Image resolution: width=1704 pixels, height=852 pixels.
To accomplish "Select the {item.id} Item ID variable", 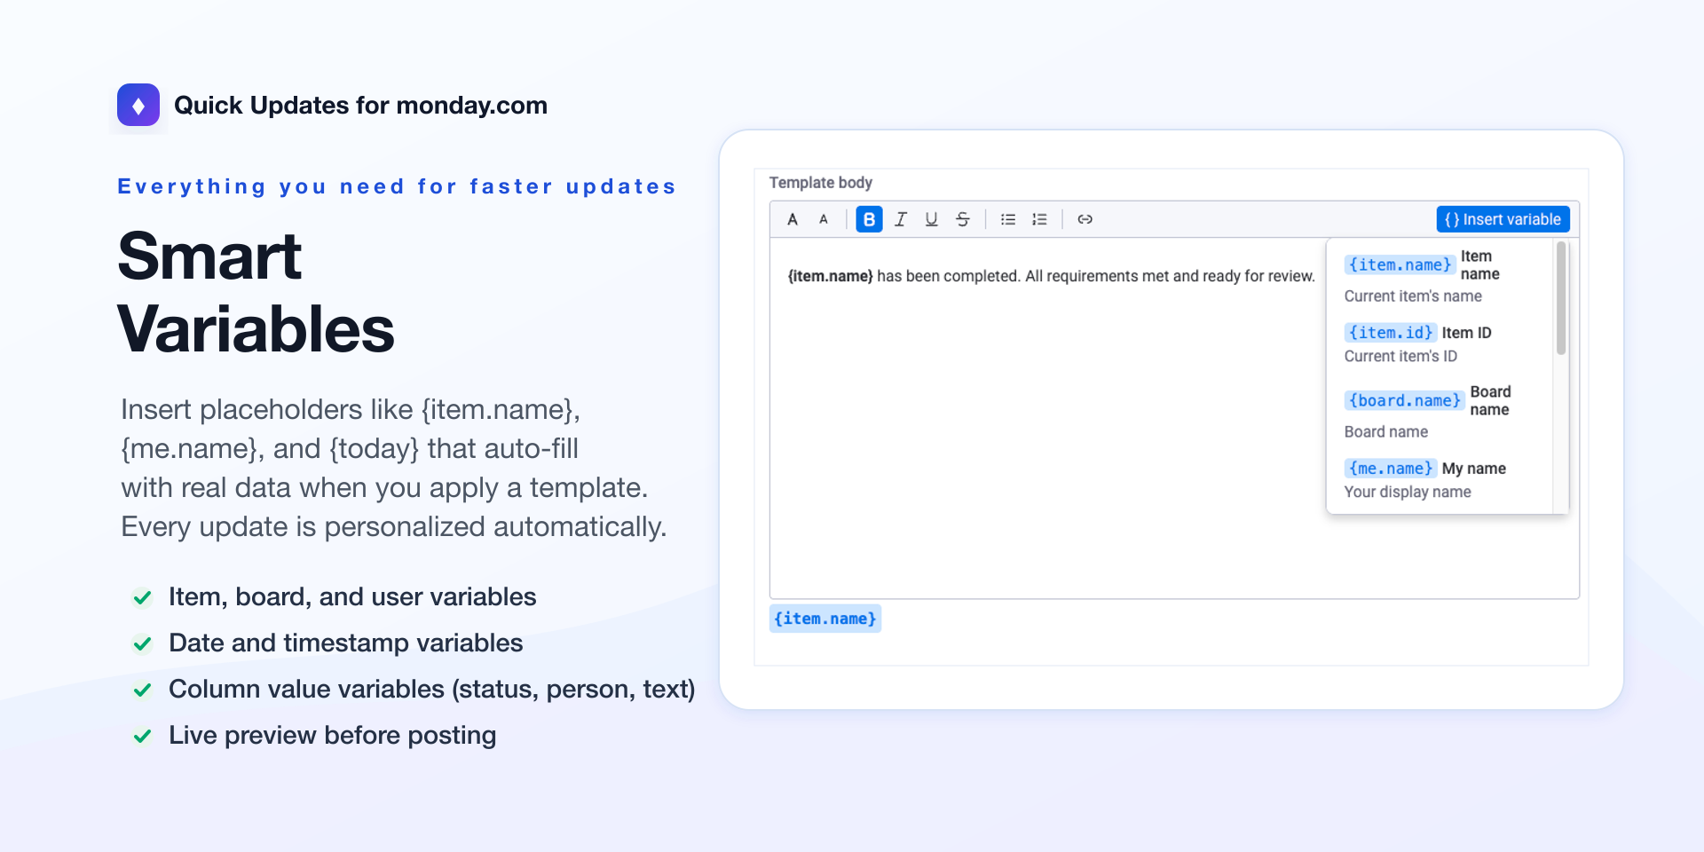I will click(1391, 333).
